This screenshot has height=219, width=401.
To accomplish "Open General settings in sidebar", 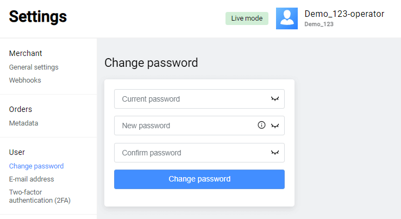I will (34, 67).
